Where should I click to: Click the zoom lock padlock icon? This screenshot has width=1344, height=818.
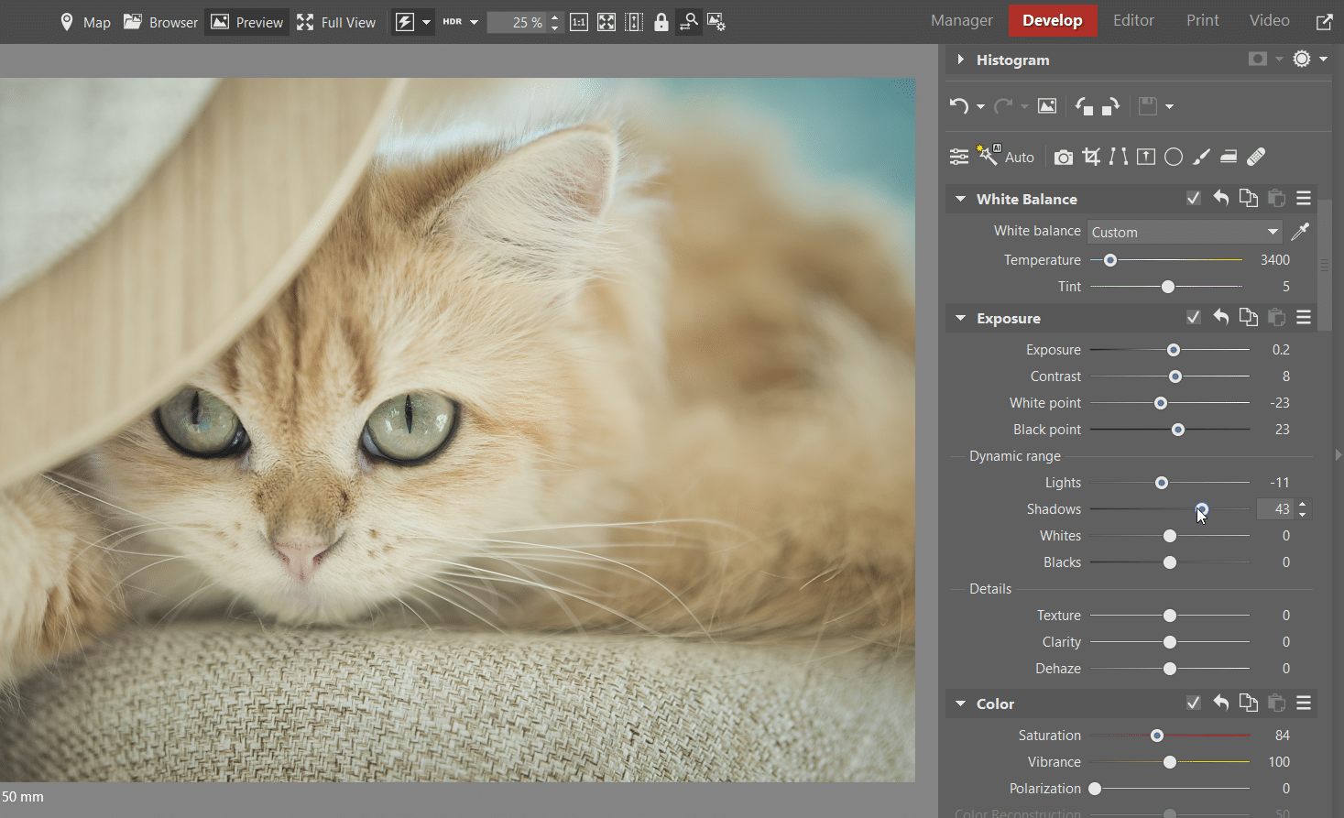point(661,22)
